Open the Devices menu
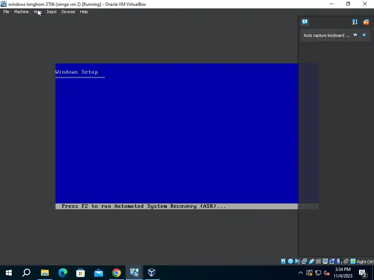The width and height of the screenshot is (374, 280). coord(68,12)
